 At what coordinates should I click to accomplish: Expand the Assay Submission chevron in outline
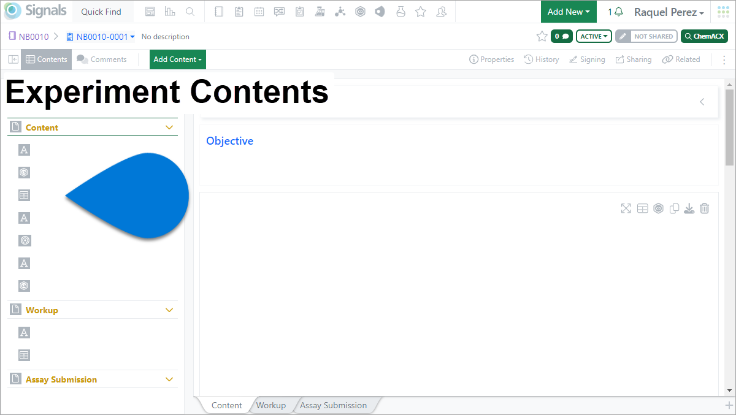(x=170, y=379)
